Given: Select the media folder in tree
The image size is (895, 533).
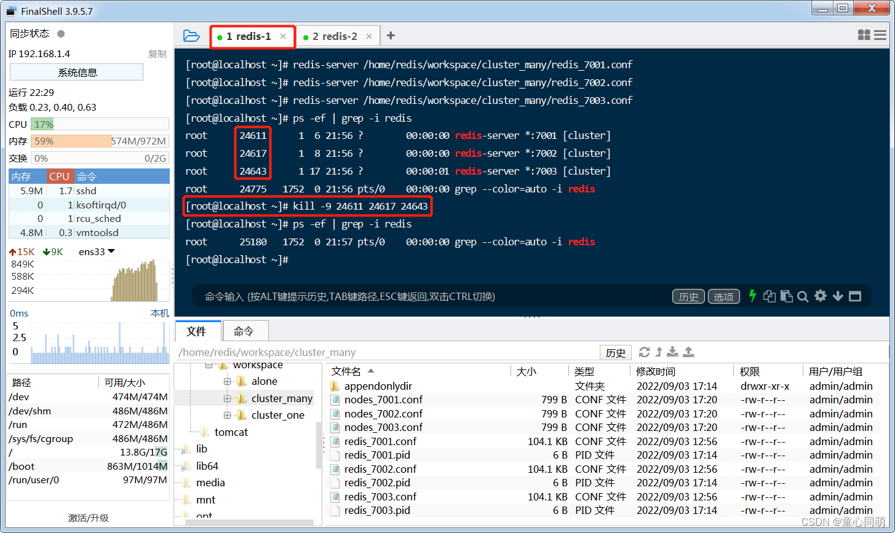Looking at the screenshot, I should click(x=210, y=483).
